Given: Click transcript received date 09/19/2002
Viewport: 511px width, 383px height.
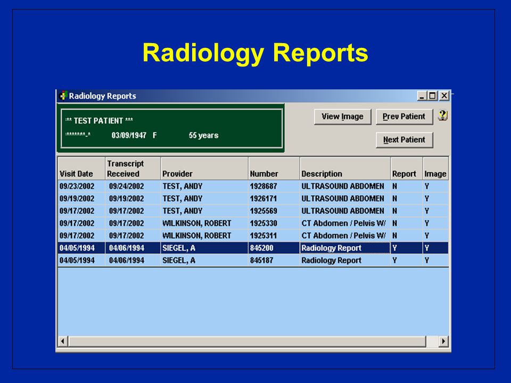Looking at the screenshot, I should (x=127, y=198).
